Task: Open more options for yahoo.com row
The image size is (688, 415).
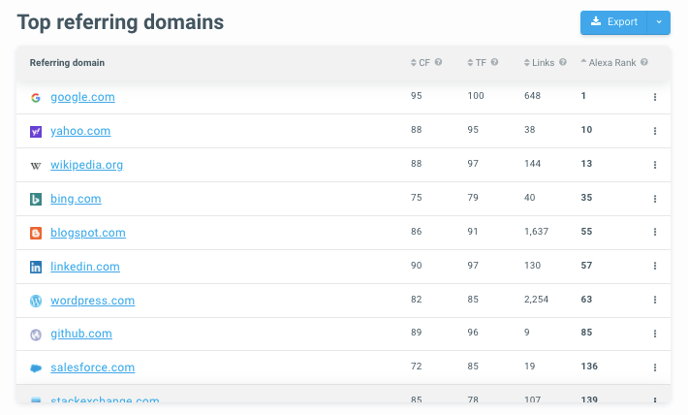Action: [x=655, y=131]
